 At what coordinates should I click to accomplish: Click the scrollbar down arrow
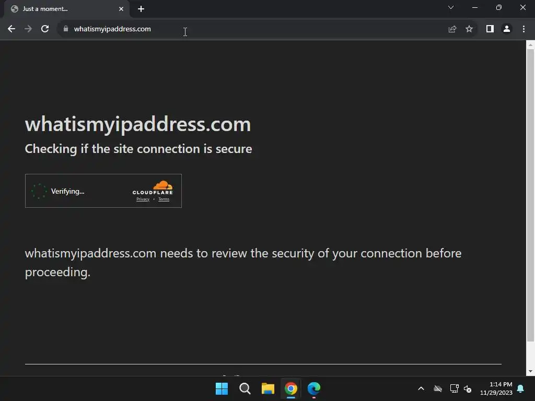pyautogui.click(x=530, y=371)
